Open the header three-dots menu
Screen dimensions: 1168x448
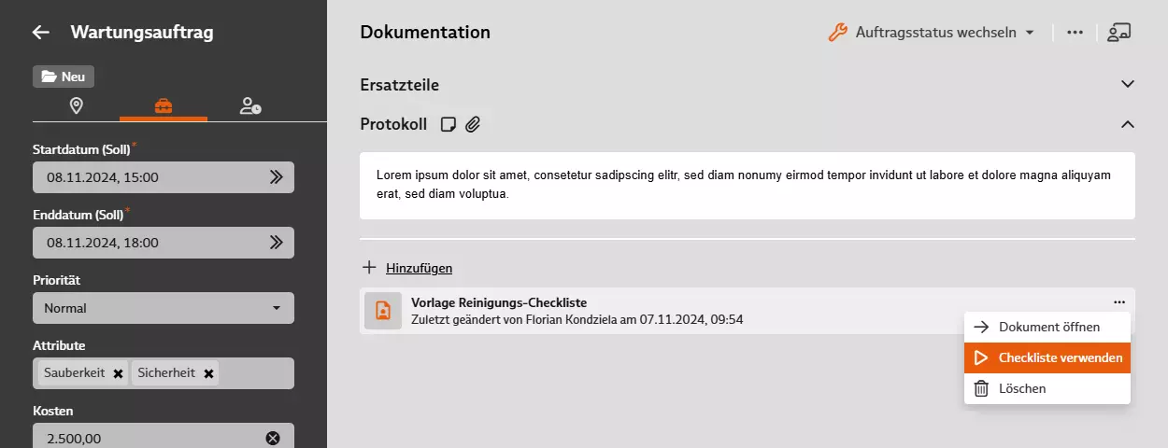click(1075, 33)
